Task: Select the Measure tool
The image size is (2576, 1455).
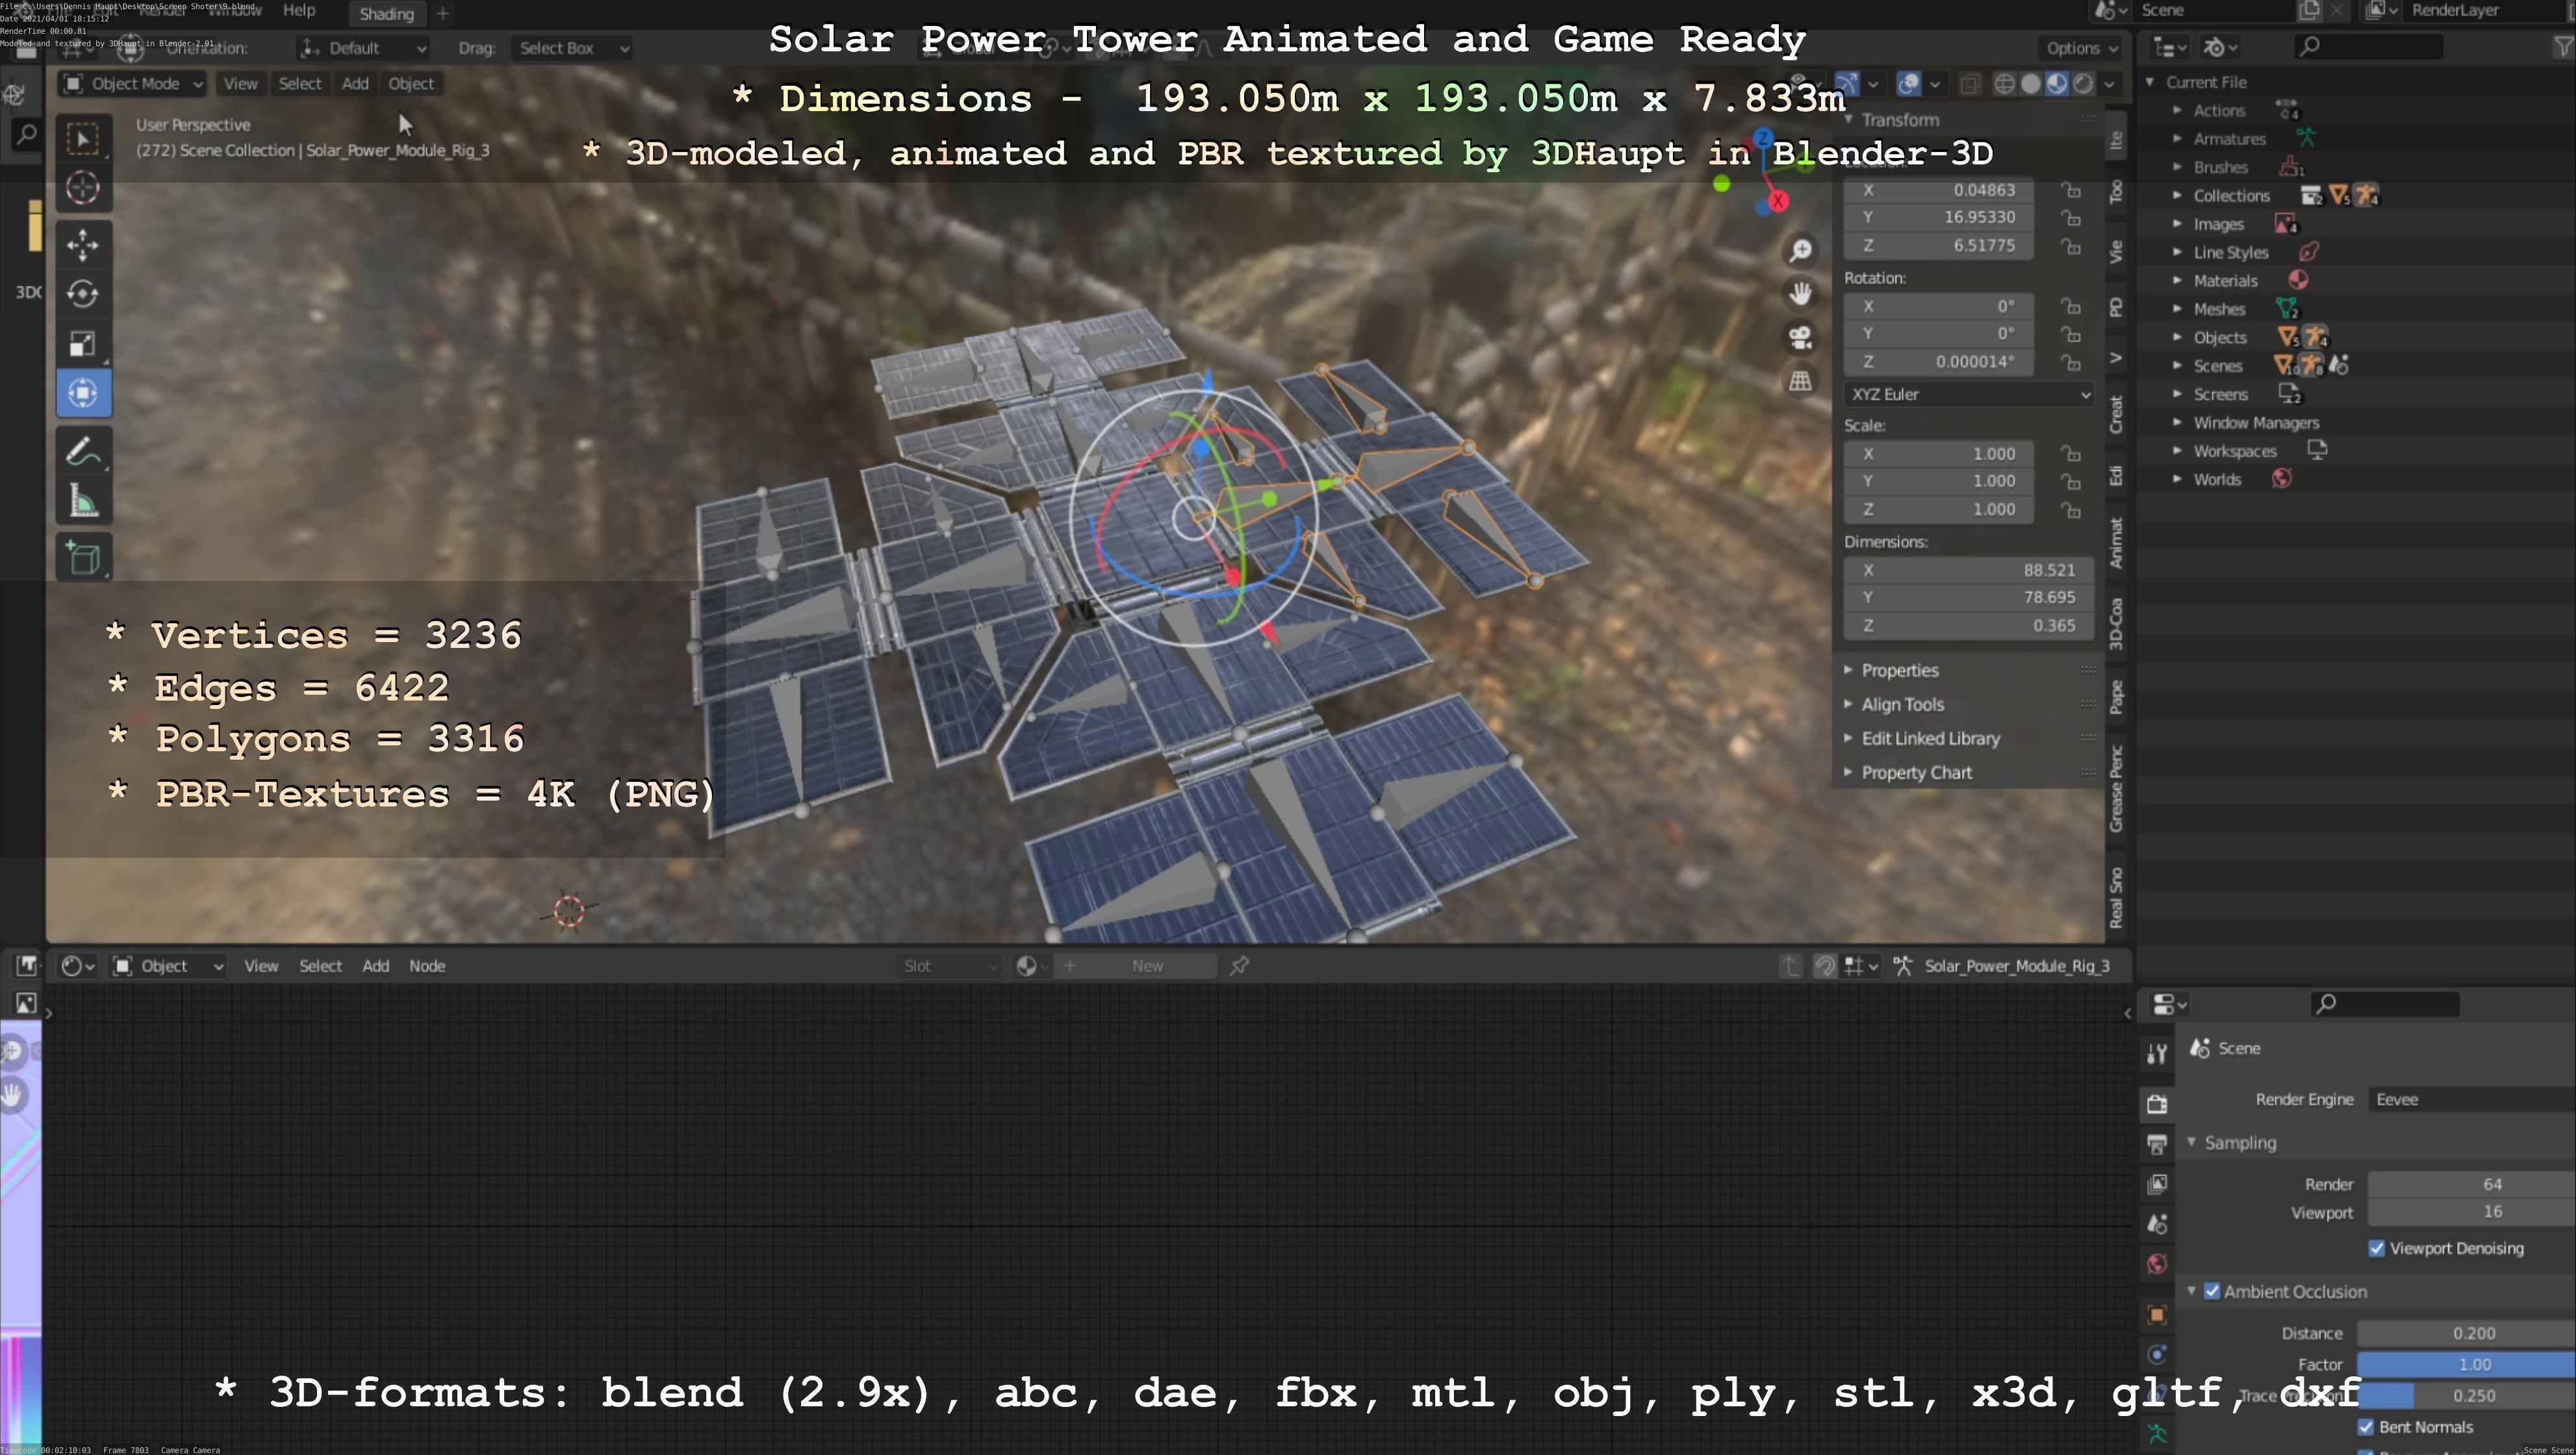Action: click(83, 501)
